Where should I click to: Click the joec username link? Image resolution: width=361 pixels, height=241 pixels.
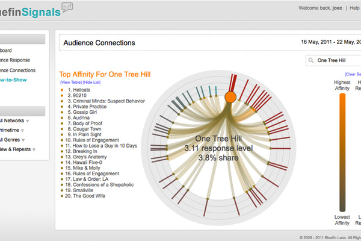[338, 8]
